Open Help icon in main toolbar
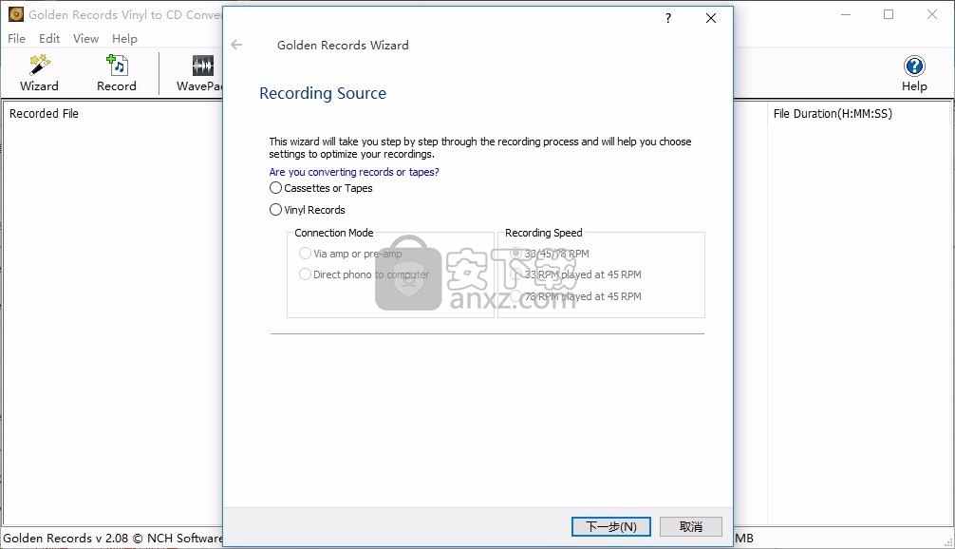 click(913, 73)
